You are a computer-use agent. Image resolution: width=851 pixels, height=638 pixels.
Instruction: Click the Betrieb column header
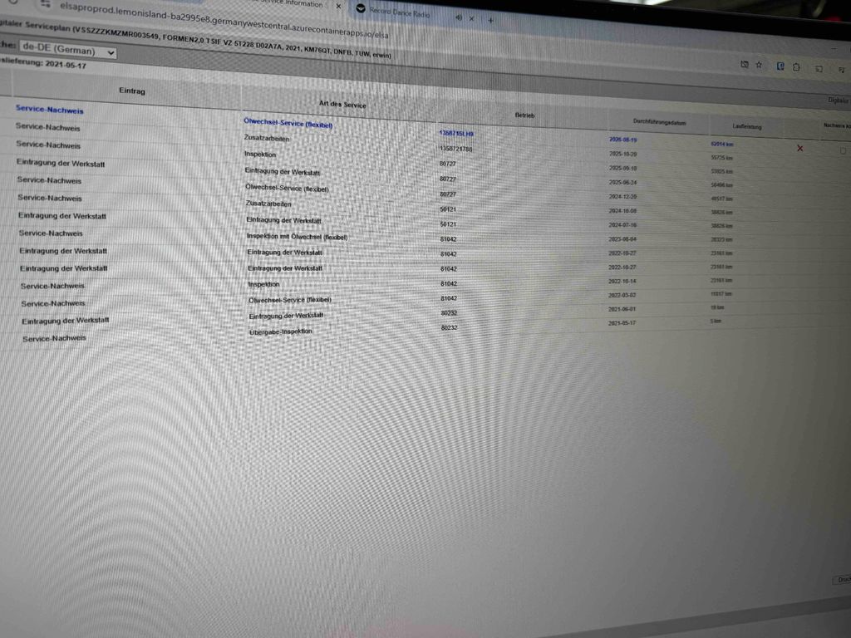525,115
